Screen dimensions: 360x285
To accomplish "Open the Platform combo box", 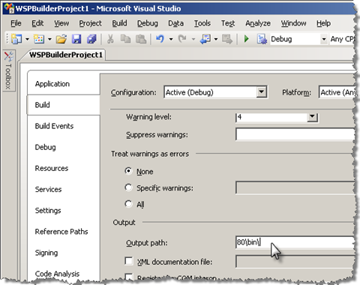I will tap(337, 92).
